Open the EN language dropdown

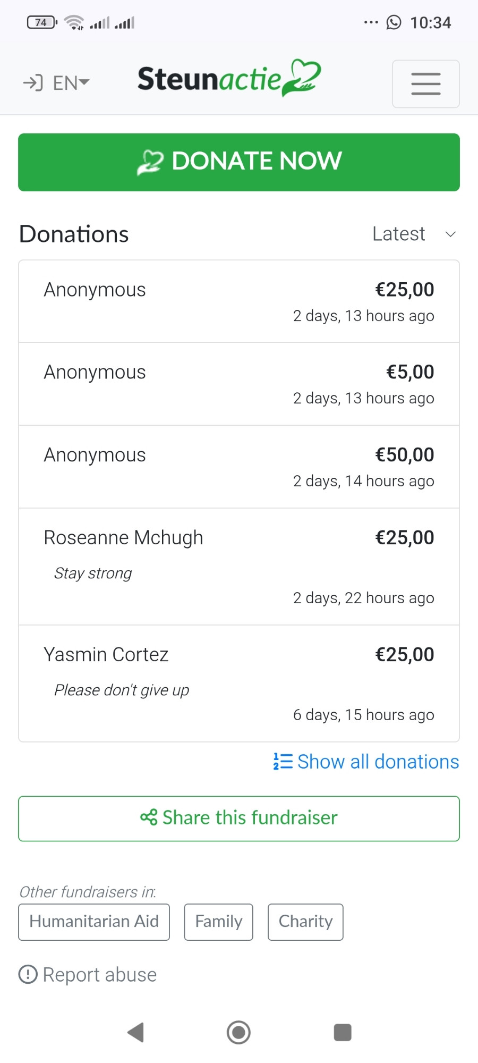click(71, 83)
